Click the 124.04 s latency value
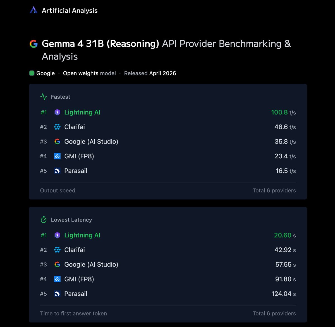Viewport: 335px width, 327px height. click(284, 294)
